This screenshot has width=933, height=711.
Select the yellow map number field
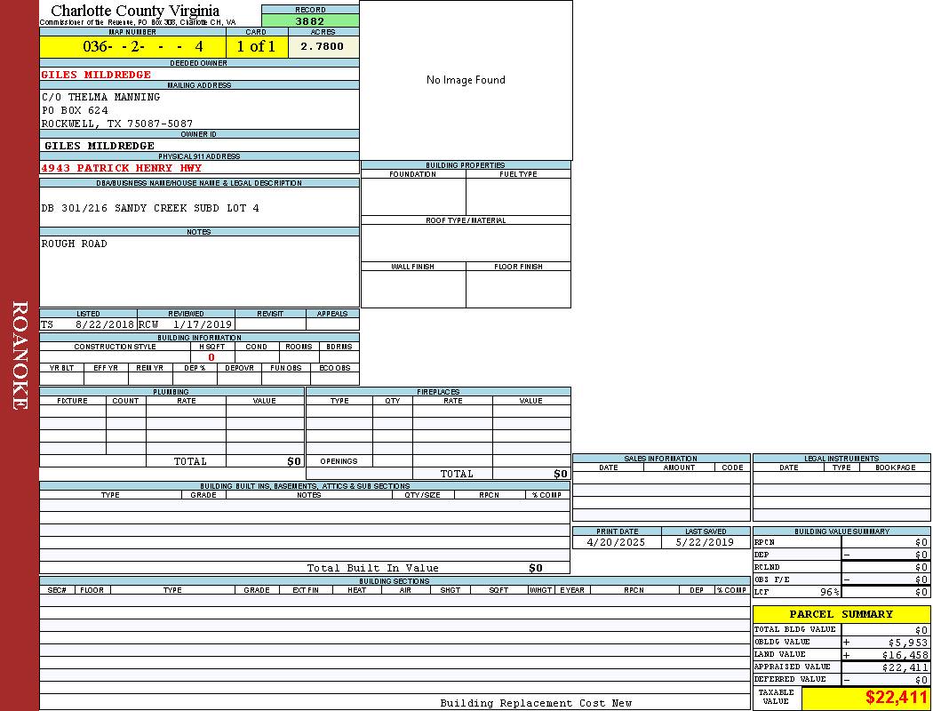point(132,47)
